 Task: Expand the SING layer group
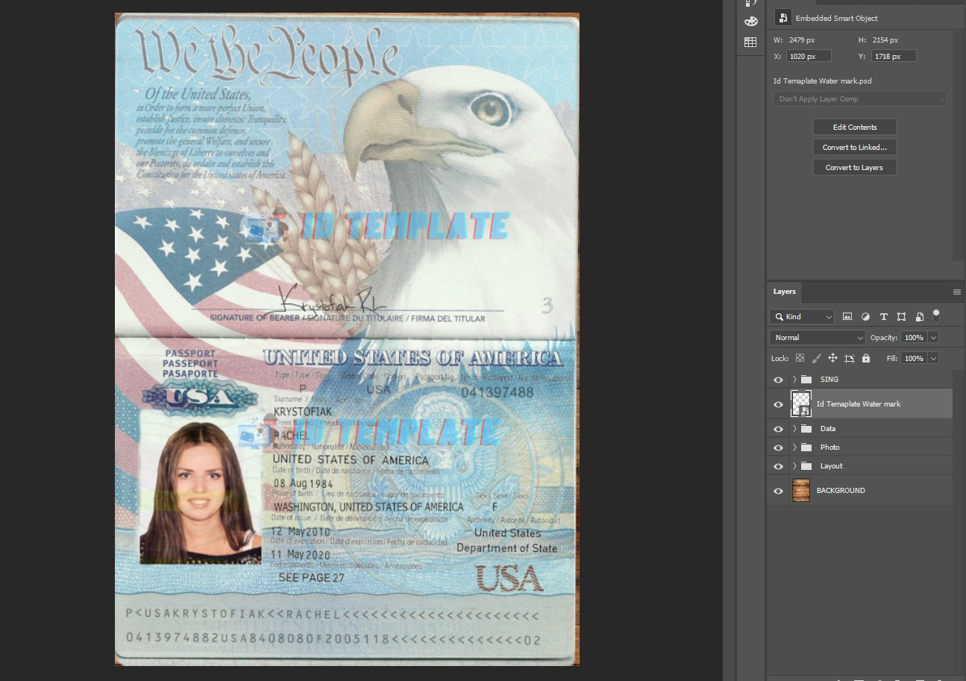(794, 380)
